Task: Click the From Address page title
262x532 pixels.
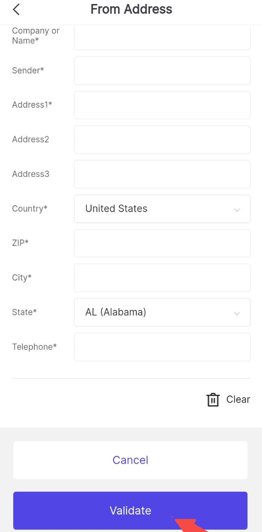Action: point(131,9)
